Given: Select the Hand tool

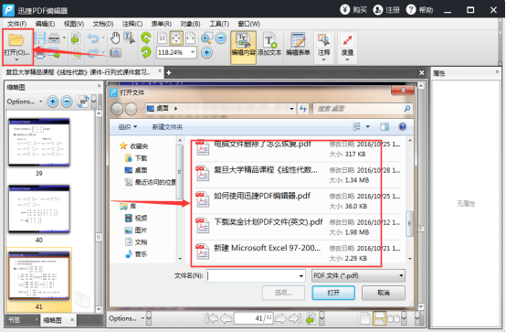Looking at the screenshot, I should tap(115, 37).
